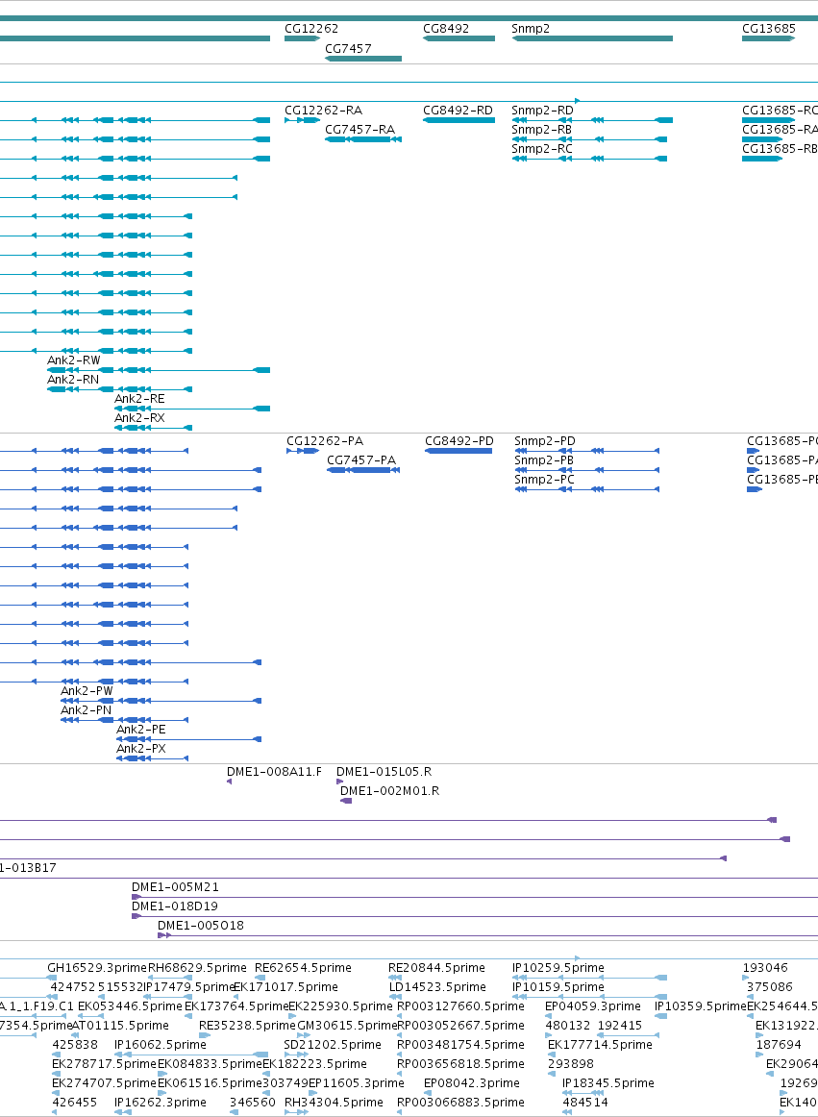Select the CG7457-PA protein feature
This screenshot has width=818, height=1117.
(362, 470)
